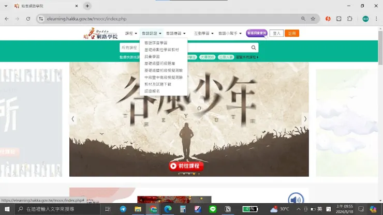
Task: Go back with the browser back arrow
Action: [x=7, y=19]
